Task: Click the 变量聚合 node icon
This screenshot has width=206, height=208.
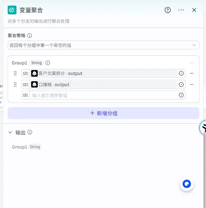Action: [x=12, y=10]
